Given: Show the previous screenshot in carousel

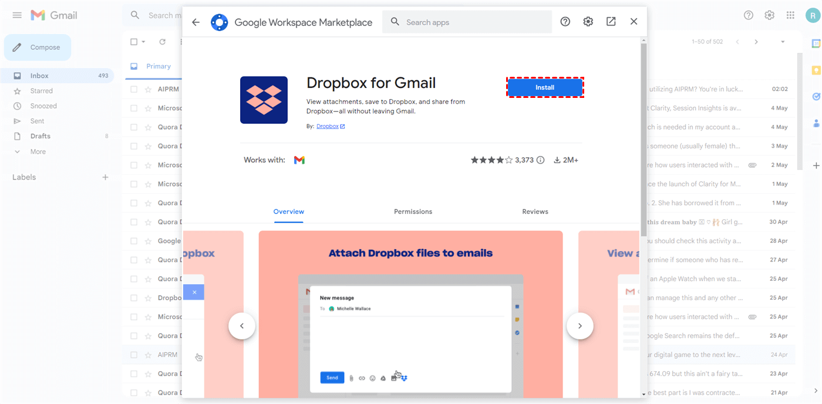Looking at the screenshot, I should (242, 326).
